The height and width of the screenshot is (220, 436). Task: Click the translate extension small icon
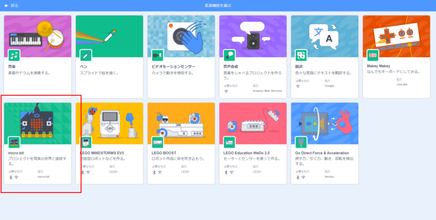click(x=301, y=55)
